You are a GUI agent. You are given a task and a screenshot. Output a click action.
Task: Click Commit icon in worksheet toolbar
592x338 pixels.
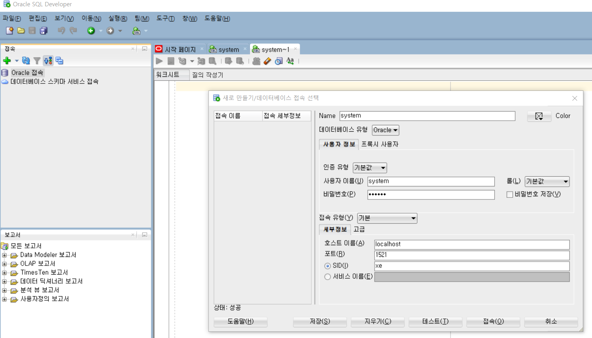228,61
